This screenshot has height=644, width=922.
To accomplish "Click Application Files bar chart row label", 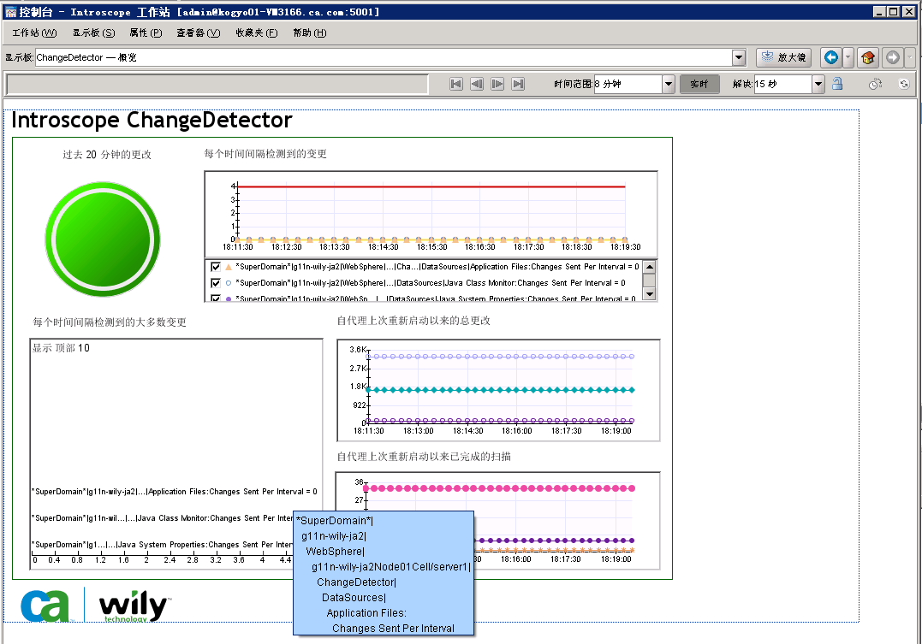I will pyautogui.click(x=175, y=492).
